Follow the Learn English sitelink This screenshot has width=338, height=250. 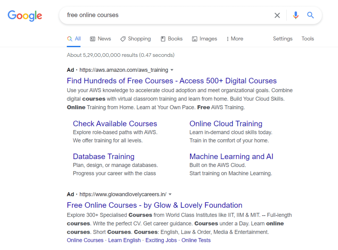(124, 240)
